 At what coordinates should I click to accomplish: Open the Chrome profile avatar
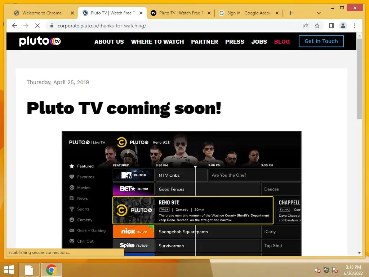coord(343,26)
